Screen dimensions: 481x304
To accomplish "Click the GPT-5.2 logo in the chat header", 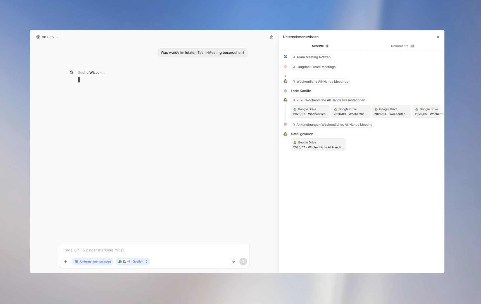I will click(38, 37).
